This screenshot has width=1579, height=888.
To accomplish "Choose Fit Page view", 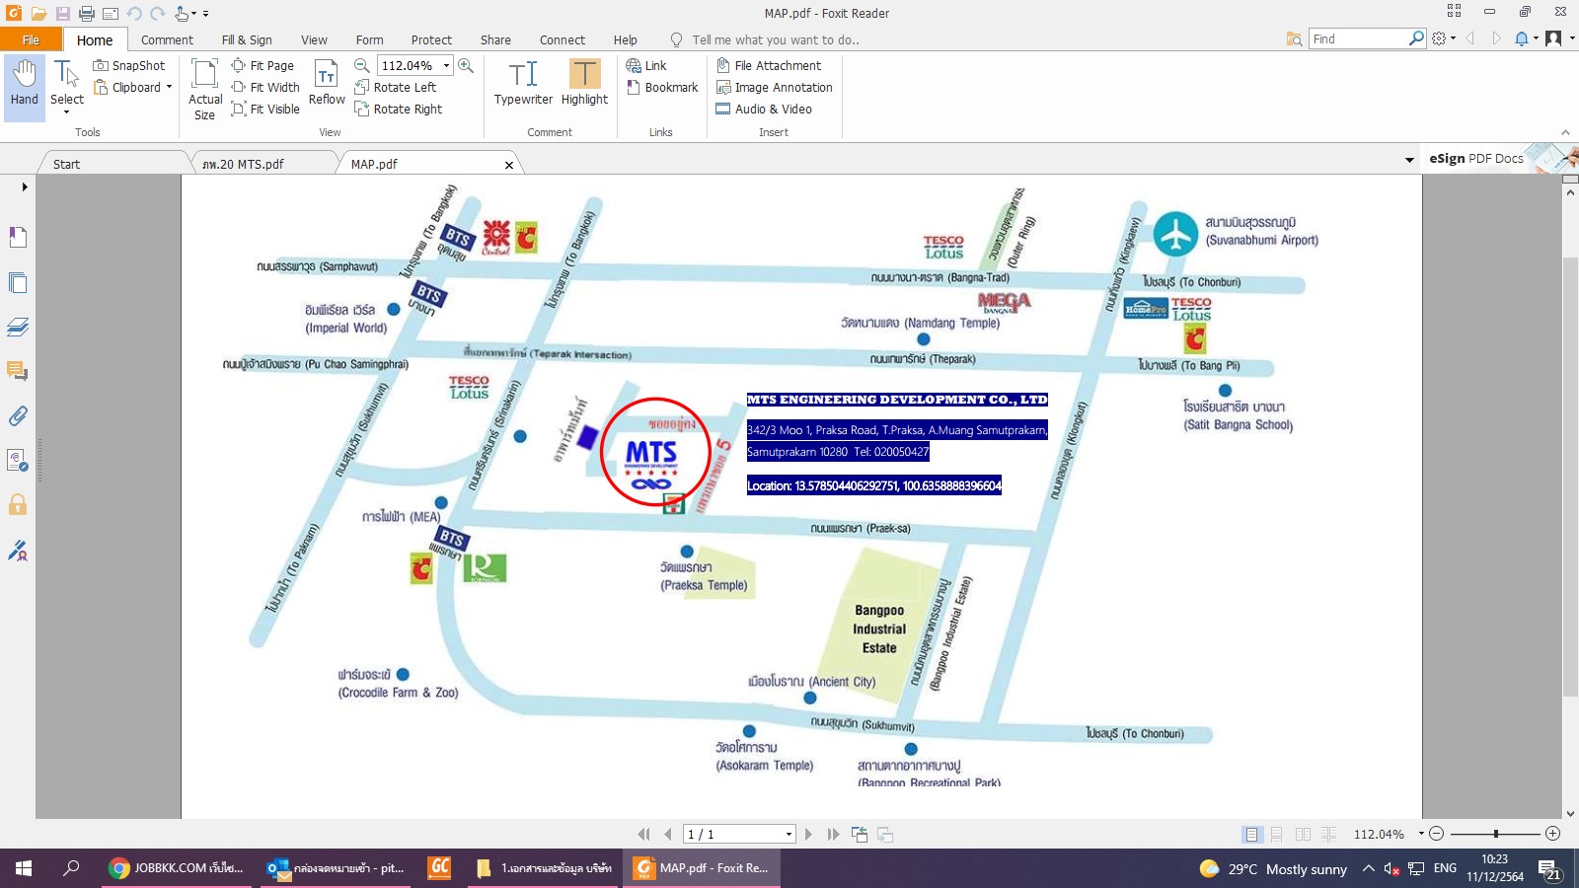I will click(x=263, y=65).
